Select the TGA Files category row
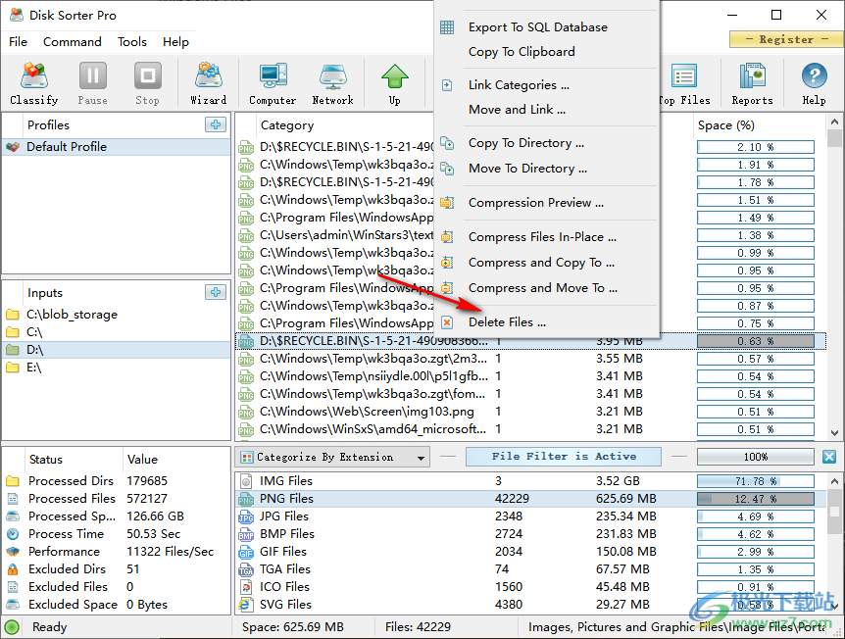The width and height of the screenshot is (845, 639). click(x=530, y=569)
